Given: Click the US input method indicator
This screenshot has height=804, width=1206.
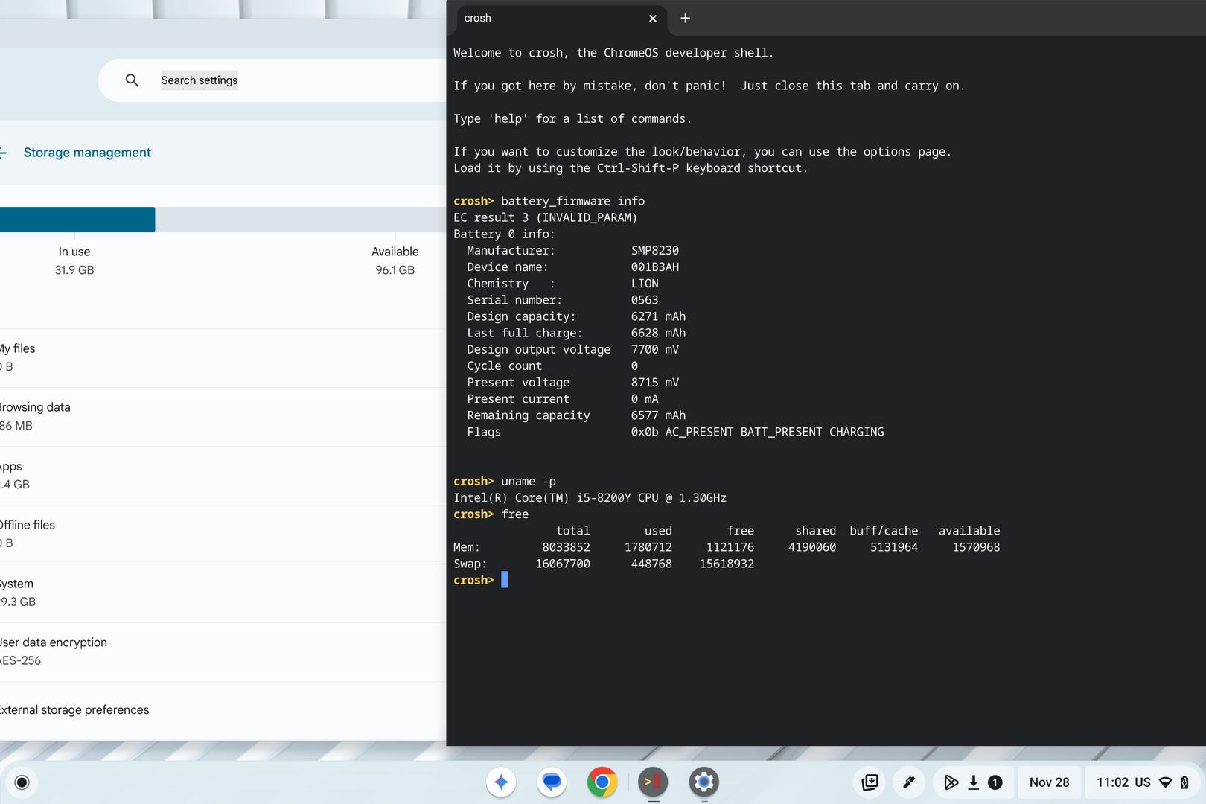Looking at the screenshot, I should (x=1143, y=782).
